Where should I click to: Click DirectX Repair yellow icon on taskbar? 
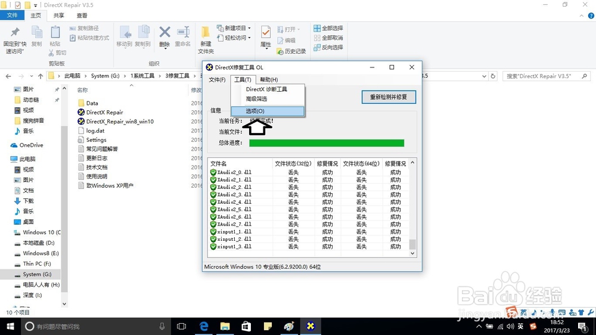click(x=311, y=326)
